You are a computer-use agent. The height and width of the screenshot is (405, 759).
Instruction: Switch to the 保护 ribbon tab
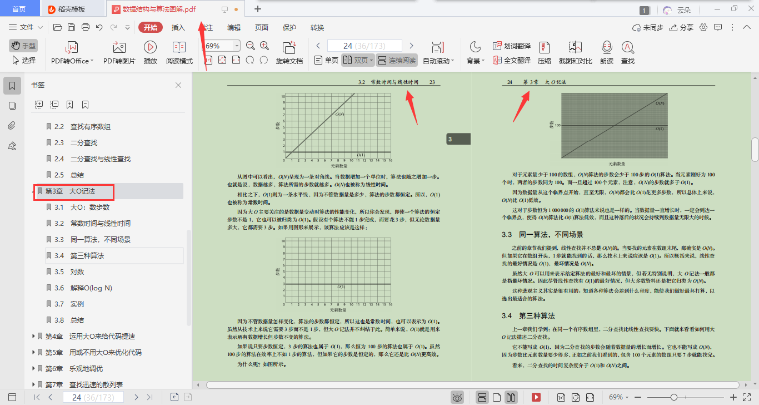(289, 27)
